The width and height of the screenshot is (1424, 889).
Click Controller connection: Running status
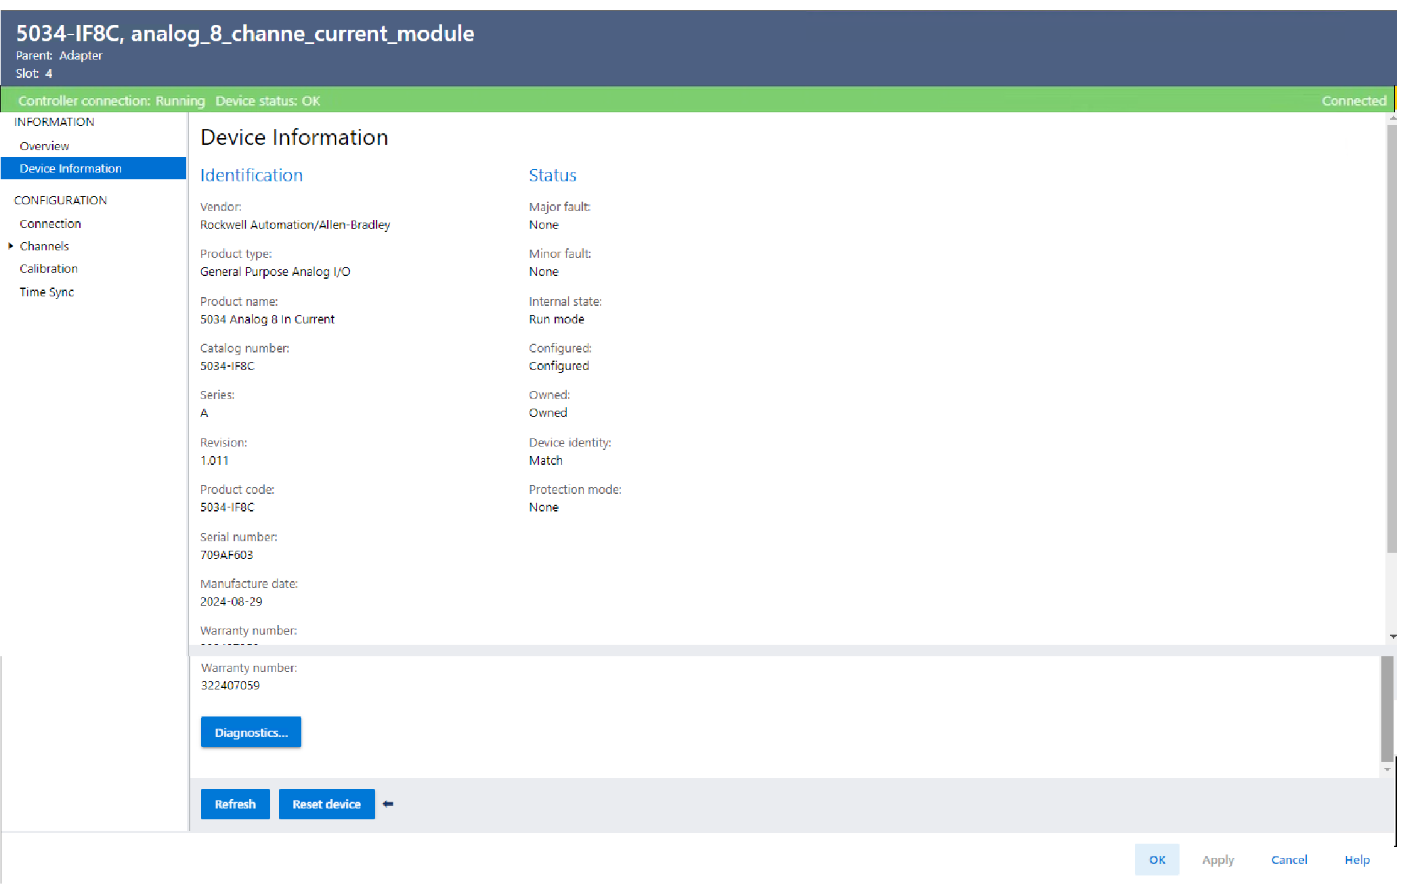(x=112, y=101)
